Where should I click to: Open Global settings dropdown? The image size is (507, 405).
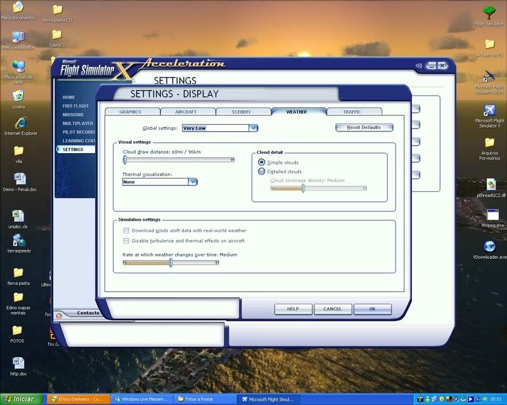tap(253, 128)
